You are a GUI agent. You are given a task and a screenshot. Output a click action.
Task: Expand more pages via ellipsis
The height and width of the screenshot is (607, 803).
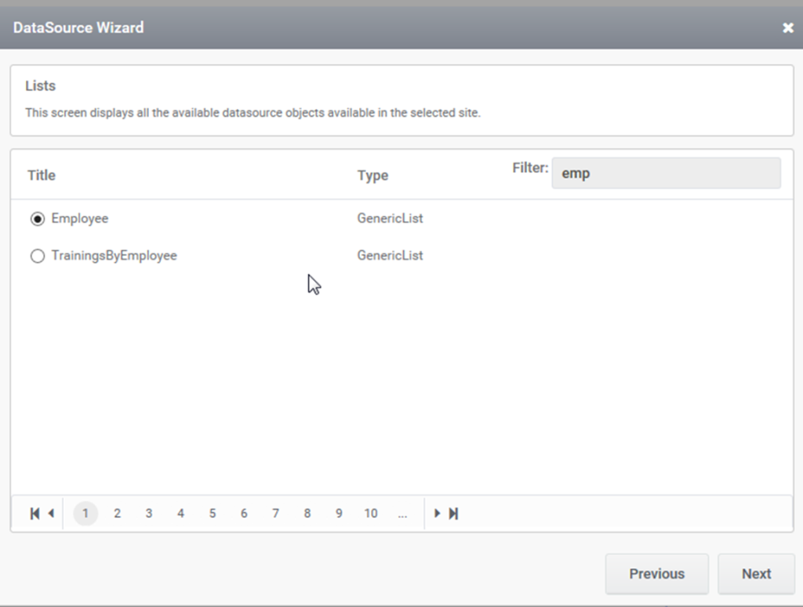(402, 514)
